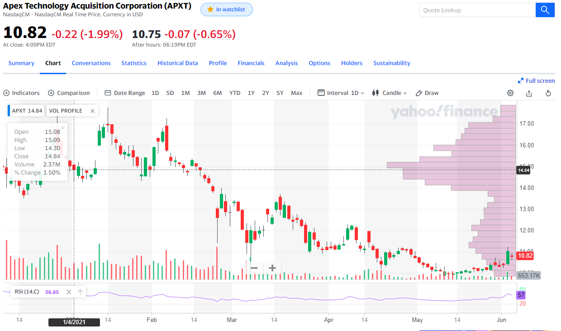Image resolution: width=561 pixels, height=331 pixels.
Task: Expand the Candle chart type dropdown
Action: pos(390,93)
